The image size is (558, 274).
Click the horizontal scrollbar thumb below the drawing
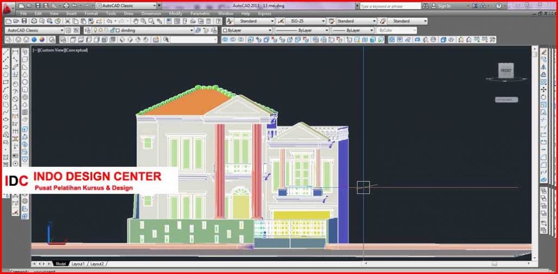pyautogui.click(x=494, y=264)
